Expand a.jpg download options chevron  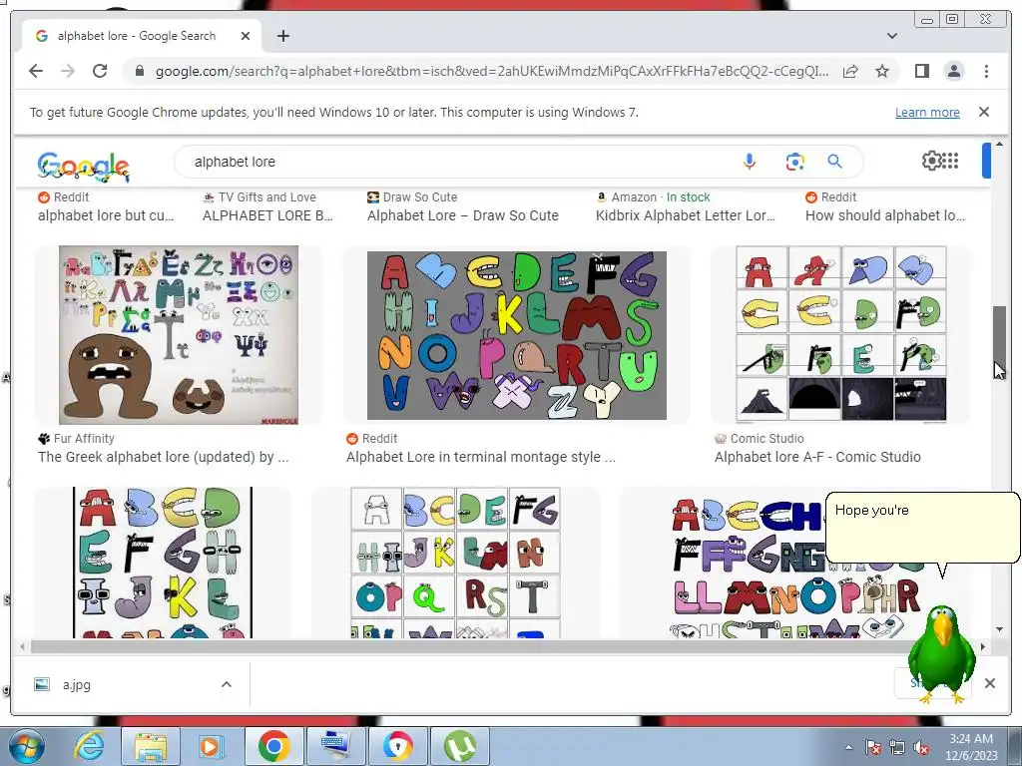tap(227, 684)
